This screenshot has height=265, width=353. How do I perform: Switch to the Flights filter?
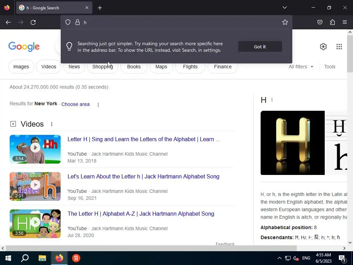[x=190, y=67]
